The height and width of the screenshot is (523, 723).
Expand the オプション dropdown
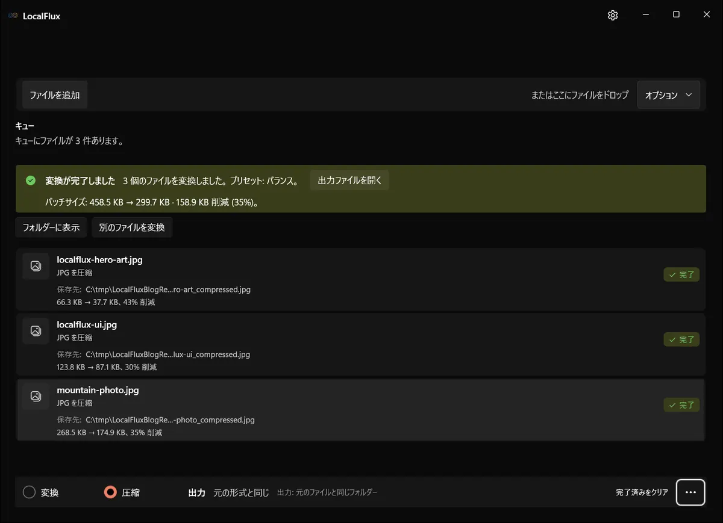click(x=668, y=95)
